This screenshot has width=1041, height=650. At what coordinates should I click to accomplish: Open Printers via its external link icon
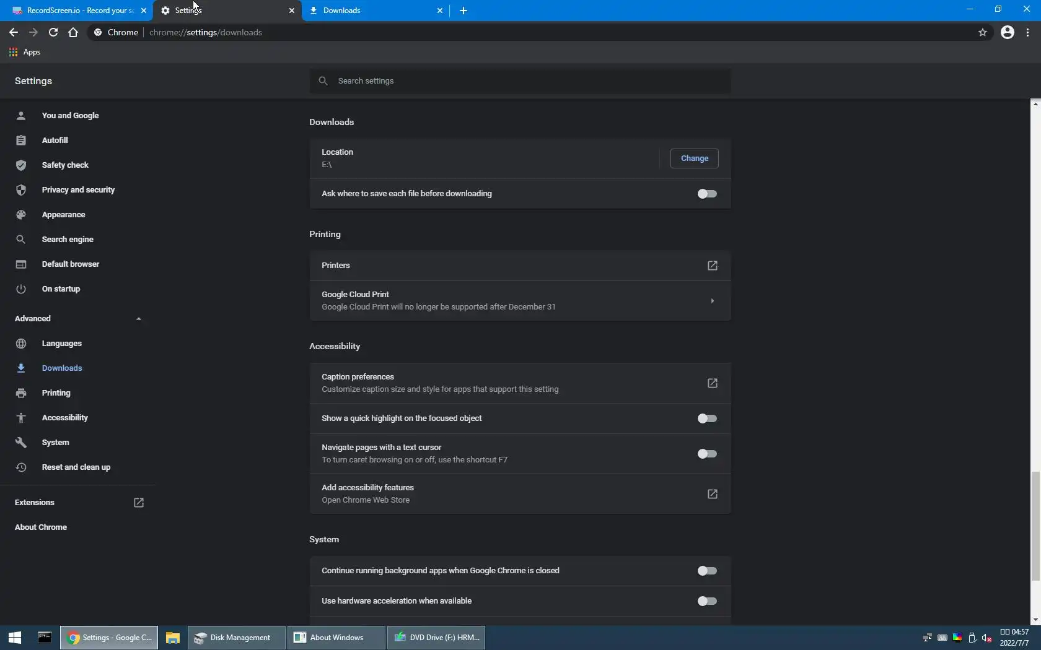click(x=713, y=266)
